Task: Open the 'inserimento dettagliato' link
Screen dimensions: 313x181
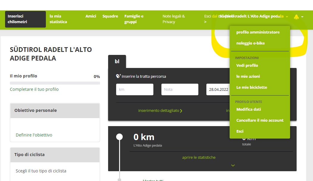Action: tap(160, 111)
